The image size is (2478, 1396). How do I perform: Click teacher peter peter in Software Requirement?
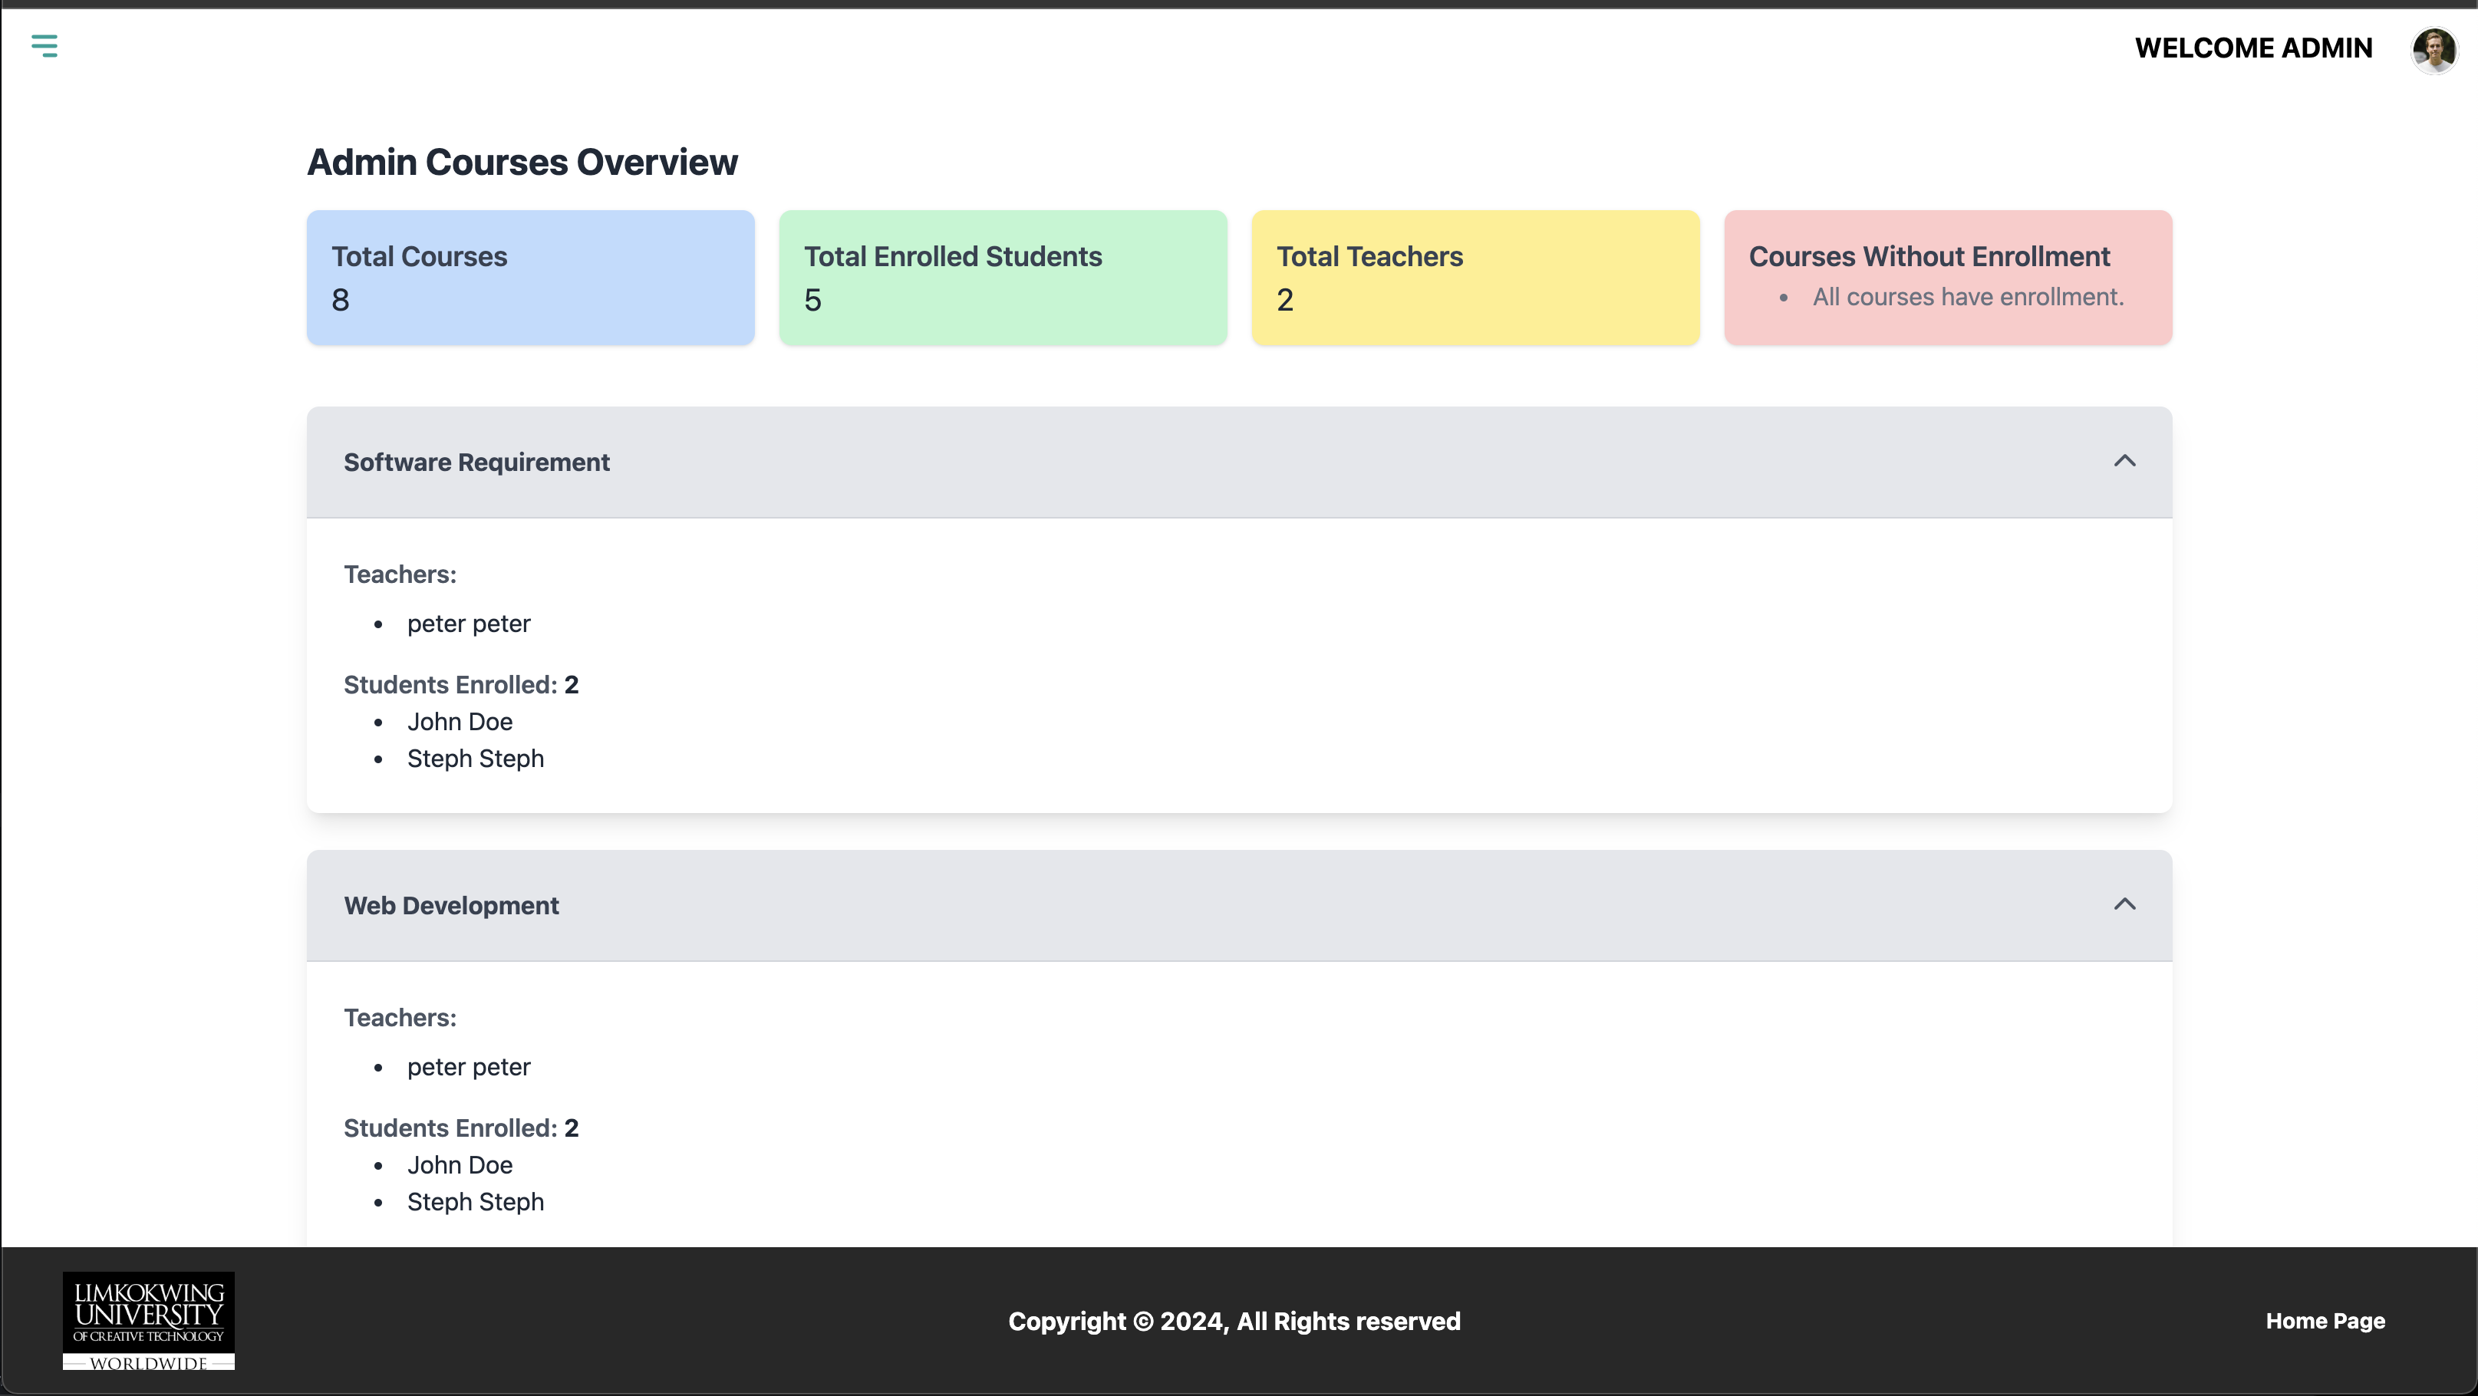coord(469,624)
